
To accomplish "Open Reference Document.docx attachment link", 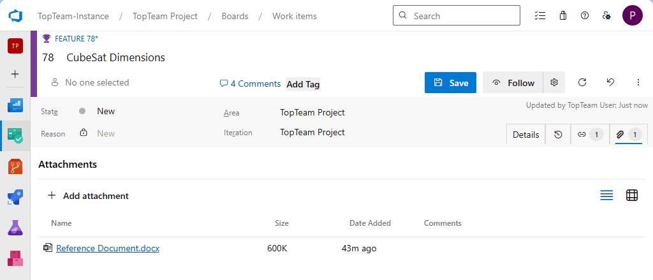I will [108, 248].
